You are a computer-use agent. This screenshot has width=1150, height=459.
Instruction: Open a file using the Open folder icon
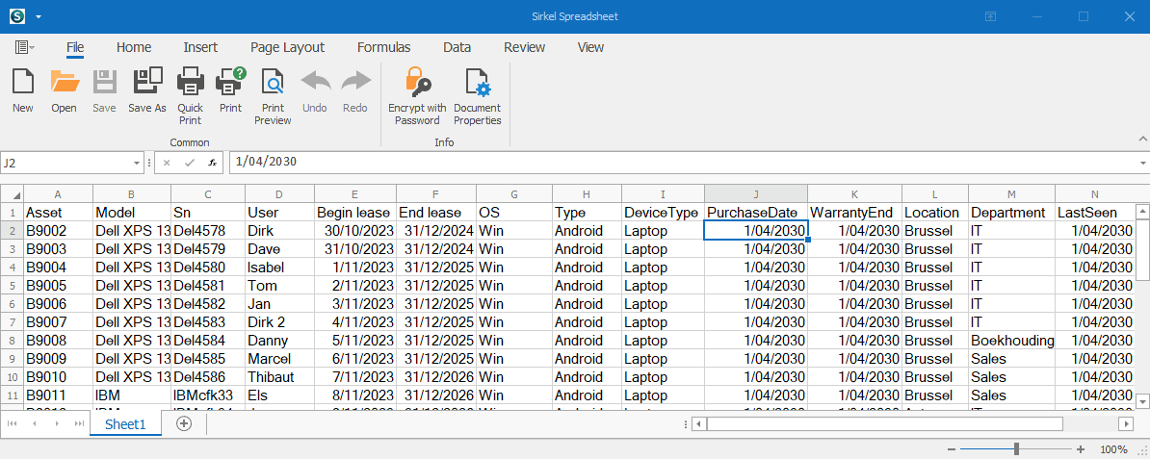tap(64, 90)
